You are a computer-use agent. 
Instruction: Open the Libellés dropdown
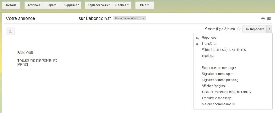pos(122,5)
